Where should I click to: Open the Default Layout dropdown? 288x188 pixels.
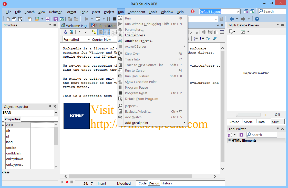click(238, 12)
